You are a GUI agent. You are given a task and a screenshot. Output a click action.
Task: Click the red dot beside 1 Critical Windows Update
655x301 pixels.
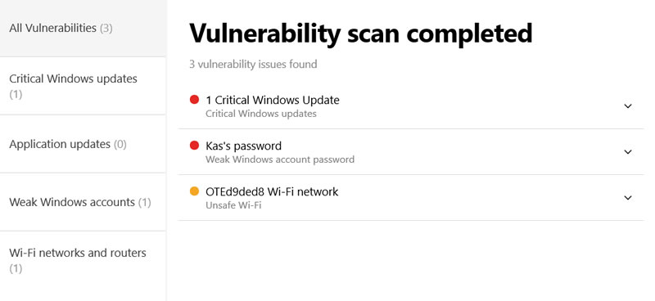(194, 100)
